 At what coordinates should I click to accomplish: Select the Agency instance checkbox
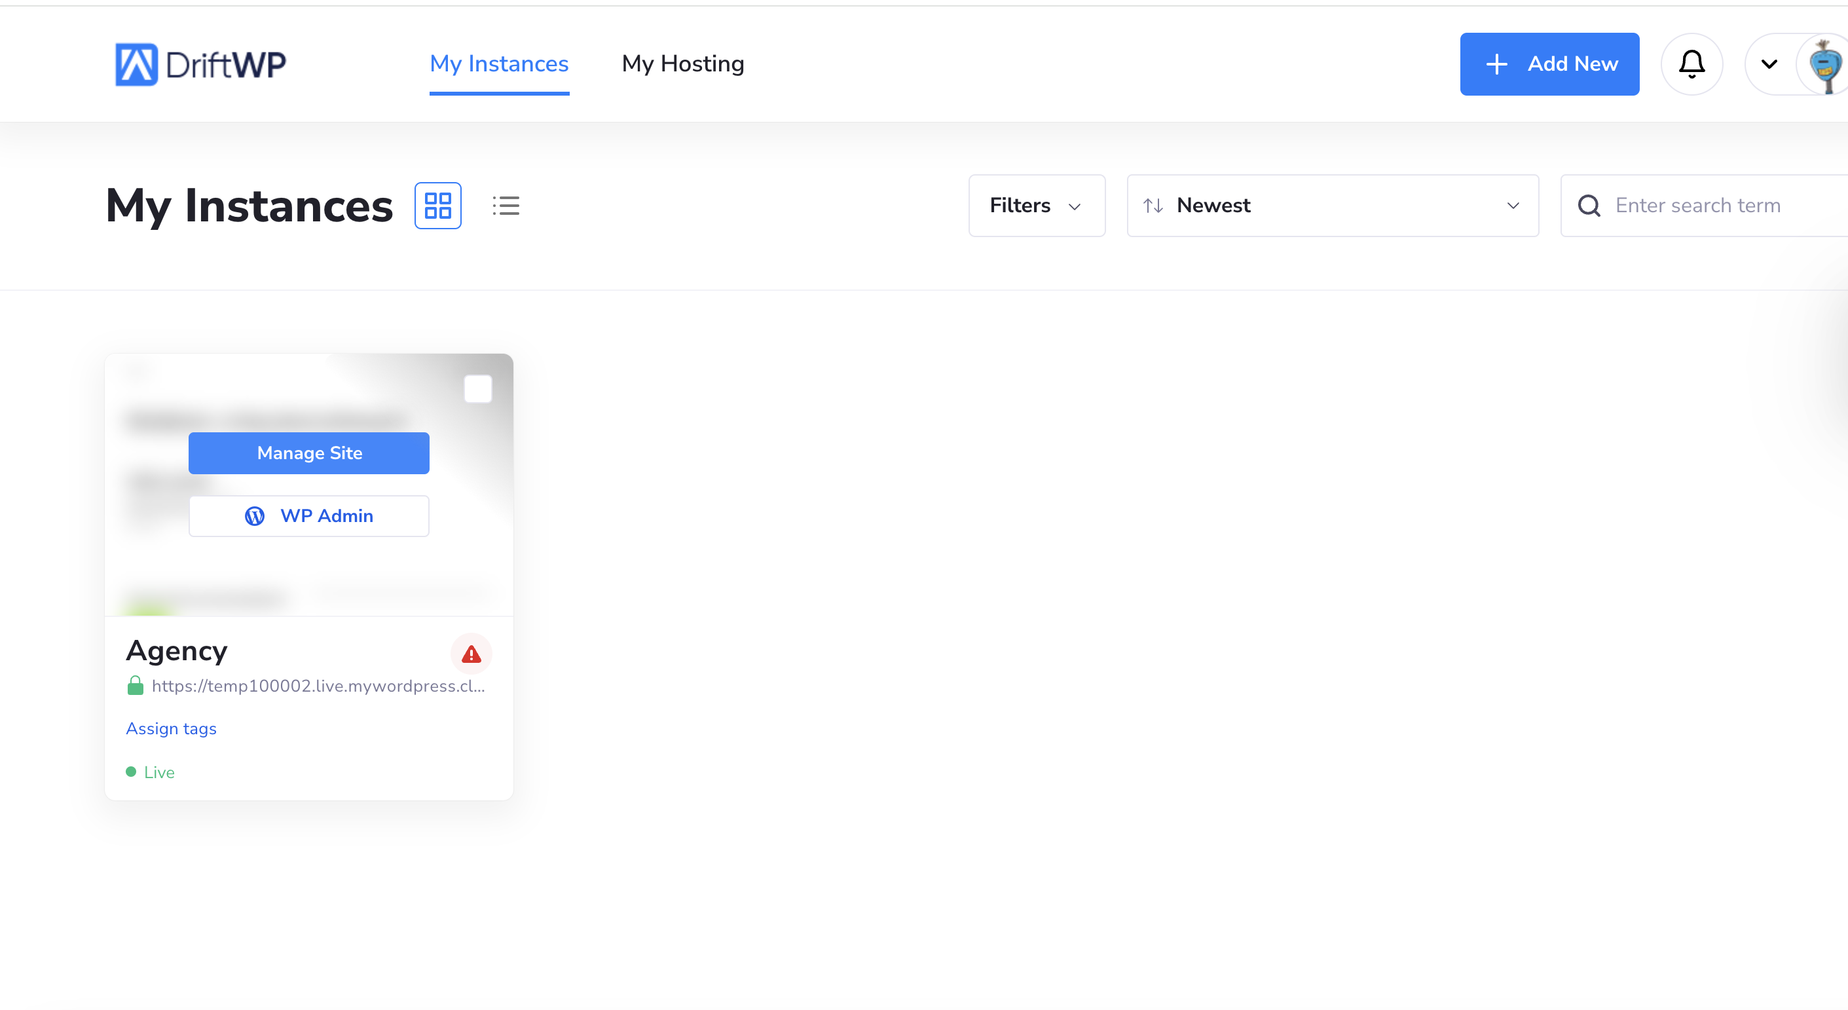tap(478, 389)
